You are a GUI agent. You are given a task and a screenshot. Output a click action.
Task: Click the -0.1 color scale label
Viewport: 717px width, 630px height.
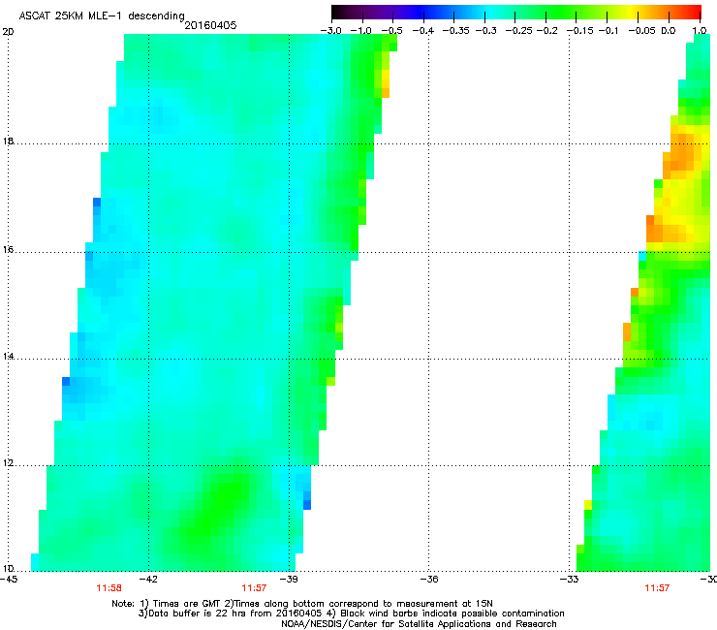pyautogui.click(x=608, y=31)
